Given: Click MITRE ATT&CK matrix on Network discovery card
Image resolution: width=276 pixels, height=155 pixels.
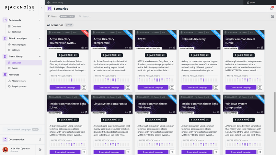Looking at the screenshot, I should click(x=200, y=79).
